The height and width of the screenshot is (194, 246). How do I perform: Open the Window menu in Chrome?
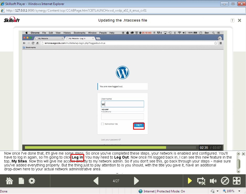coord(92,33)
